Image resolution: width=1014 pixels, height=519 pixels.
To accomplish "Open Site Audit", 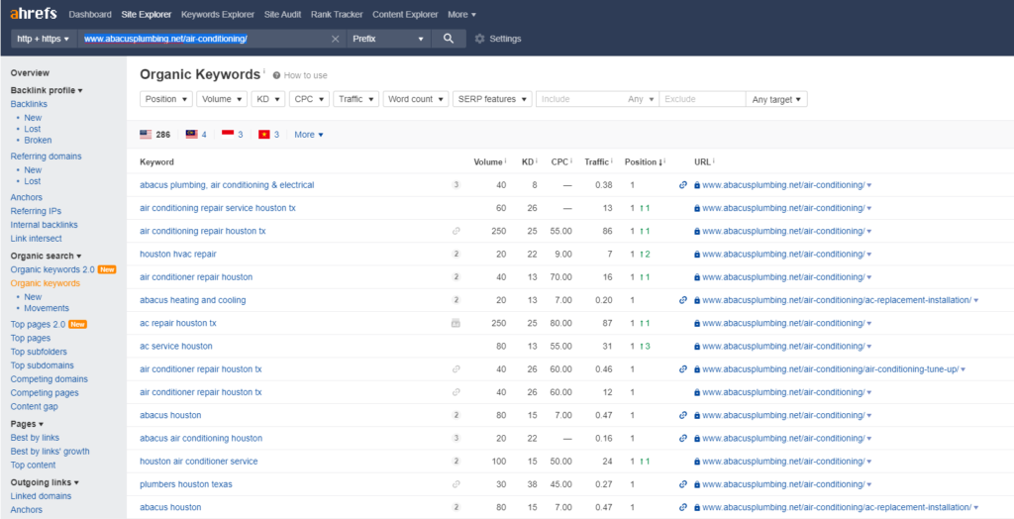I will point(283,14).
